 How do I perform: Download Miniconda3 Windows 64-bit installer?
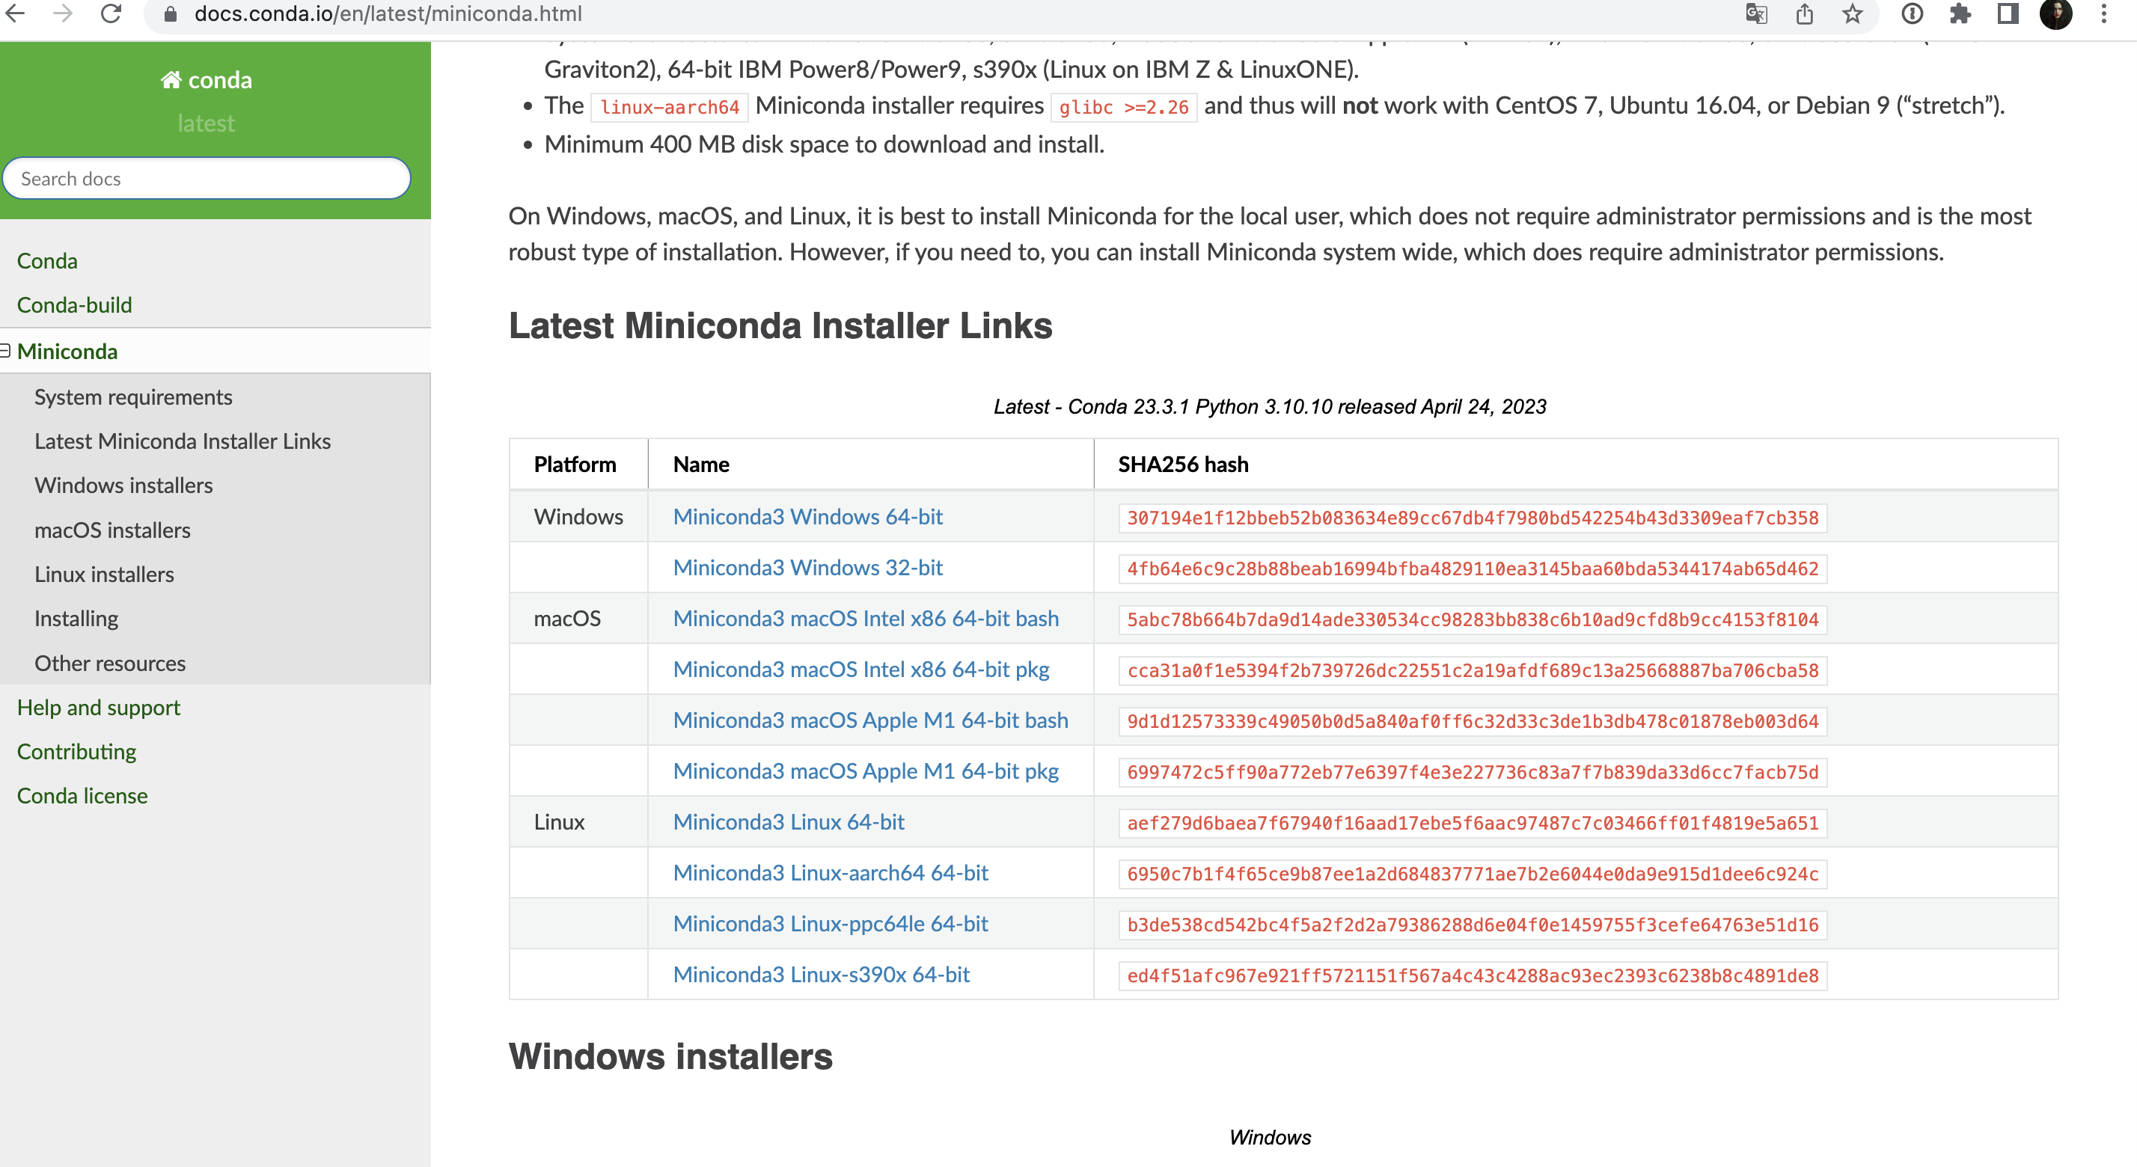[x=807, y=516]
